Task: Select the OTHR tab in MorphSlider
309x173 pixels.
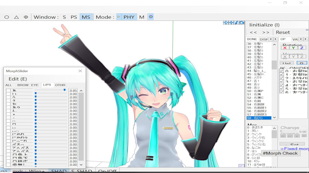Action: tap(60, 85)
